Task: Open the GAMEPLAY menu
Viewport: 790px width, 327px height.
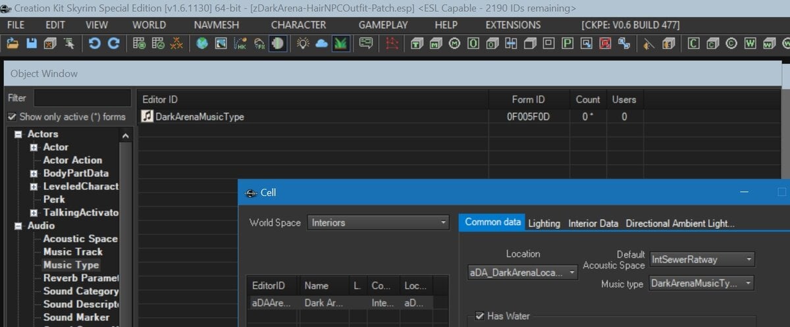Action: click(x=383, y=25)
